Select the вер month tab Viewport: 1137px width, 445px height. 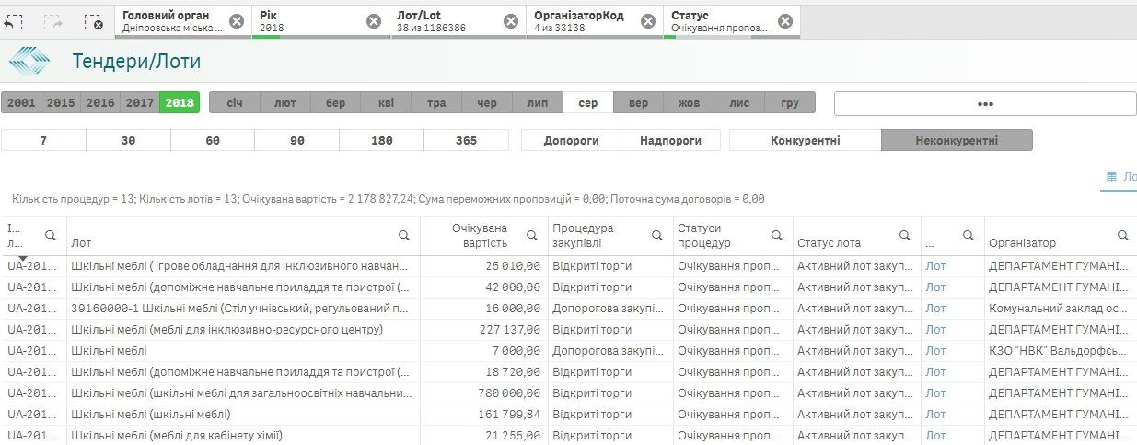(638, 103)
